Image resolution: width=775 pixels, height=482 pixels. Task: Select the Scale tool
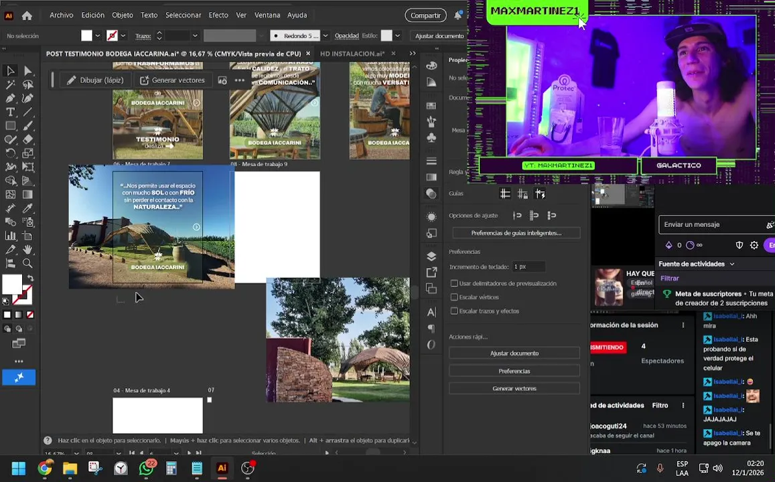pyautogui.click(x=27, y=153)
